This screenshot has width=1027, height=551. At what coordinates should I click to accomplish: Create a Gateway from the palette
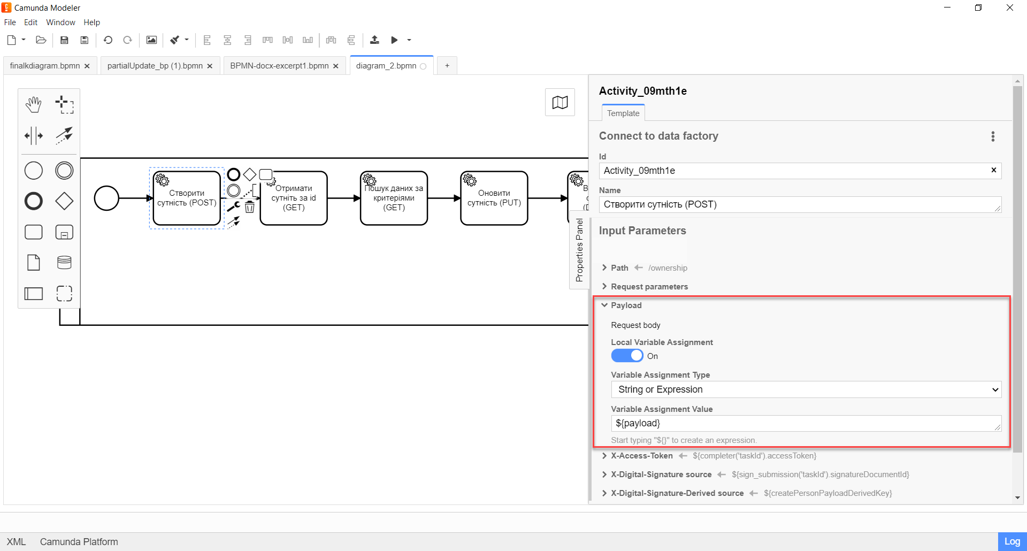tap(64, 201)
